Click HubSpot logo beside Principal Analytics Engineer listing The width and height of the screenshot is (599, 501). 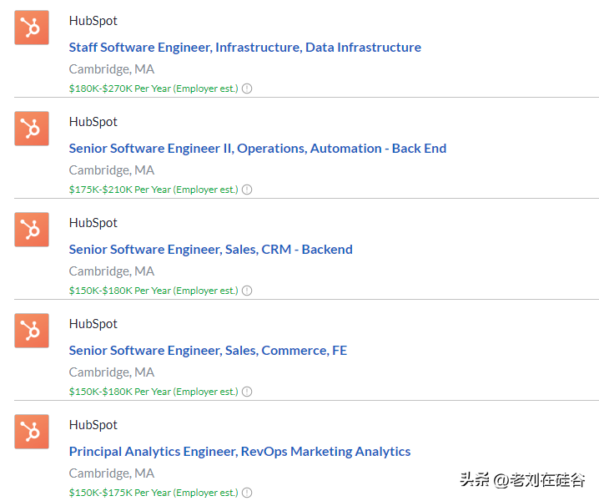click(x=32, y=432)
